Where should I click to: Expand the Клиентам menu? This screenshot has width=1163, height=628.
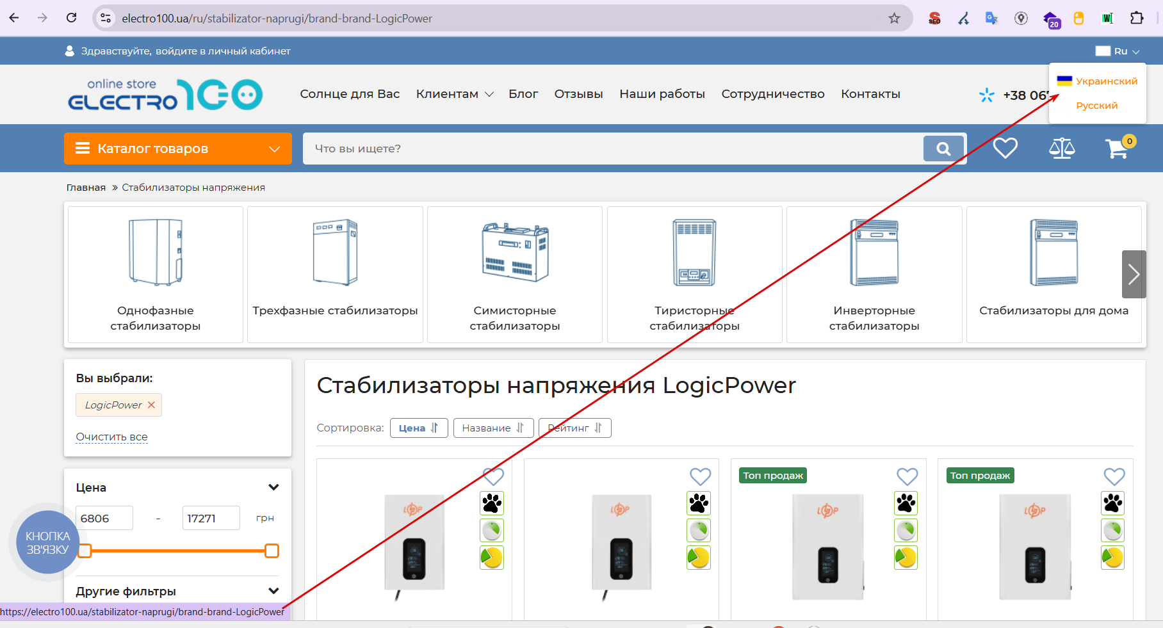pyautogui.click(x=455, y=94)
